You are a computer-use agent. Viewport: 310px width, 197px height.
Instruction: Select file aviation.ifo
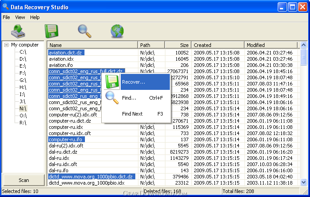coord(61,65)
